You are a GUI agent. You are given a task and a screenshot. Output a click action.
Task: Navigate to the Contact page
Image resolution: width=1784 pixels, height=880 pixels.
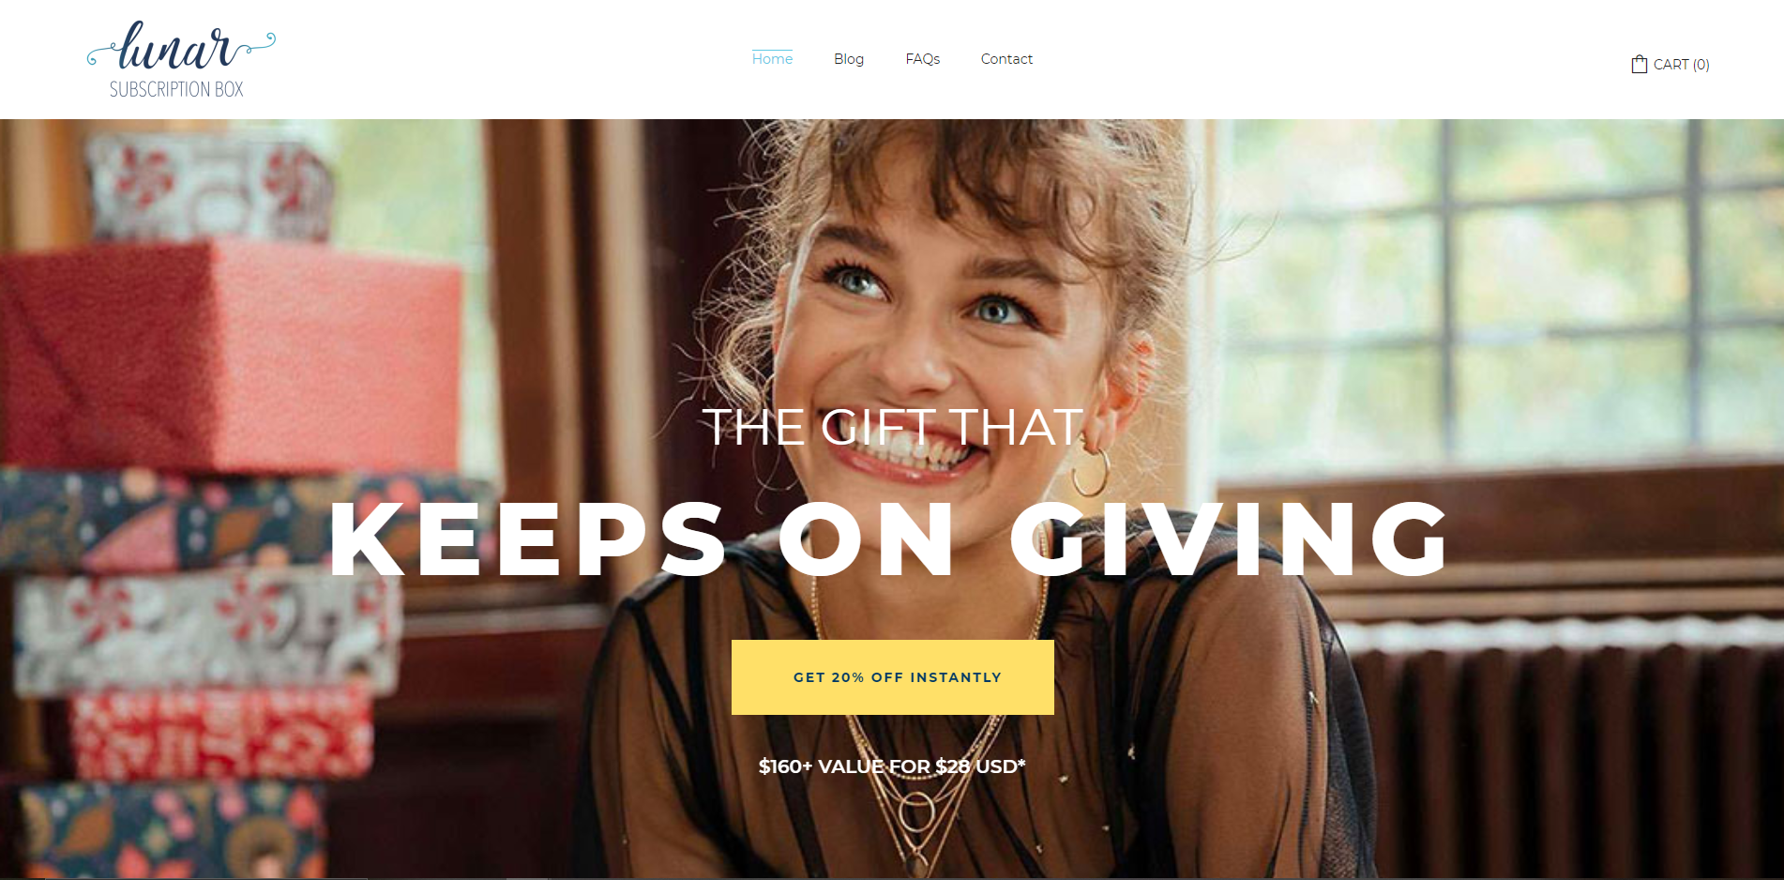1006,59
